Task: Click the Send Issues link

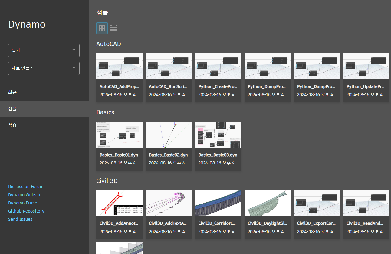Action: [x=20, y=219]
